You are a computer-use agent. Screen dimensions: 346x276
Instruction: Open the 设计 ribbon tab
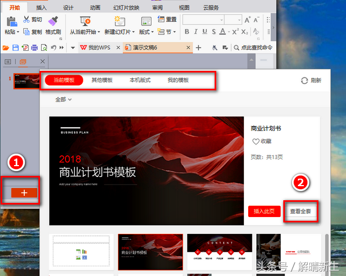tap(68, 8)
